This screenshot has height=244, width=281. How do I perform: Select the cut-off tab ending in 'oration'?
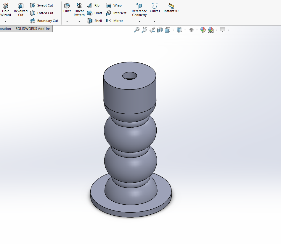[x=6, y=29]
